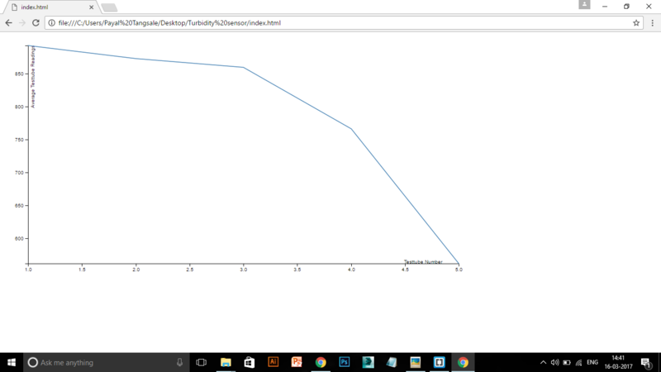Show hidden system tray icons
Viewport: 661px width, 372px height.
[x=543, y=362]
